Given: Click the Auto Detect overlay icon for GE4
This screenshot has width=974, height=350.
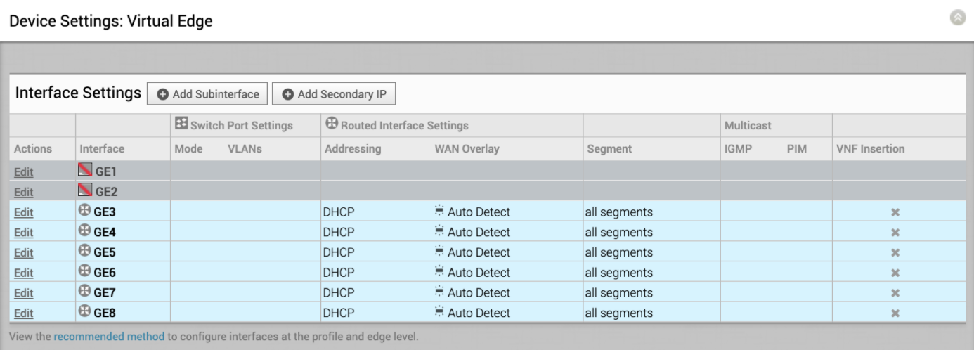Looking at the screenshot, I should click(439, 231).
